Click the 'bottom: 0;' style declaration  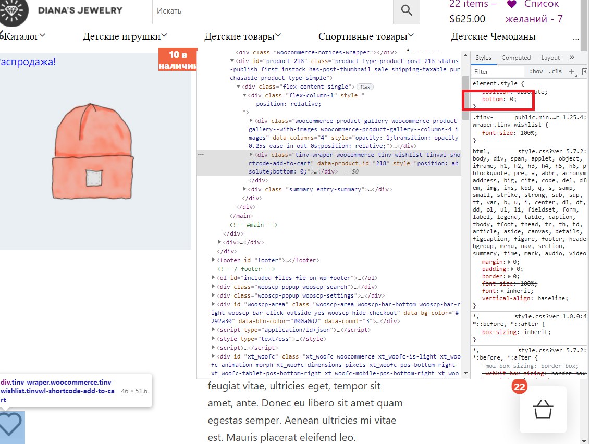[x=499, y=100]
